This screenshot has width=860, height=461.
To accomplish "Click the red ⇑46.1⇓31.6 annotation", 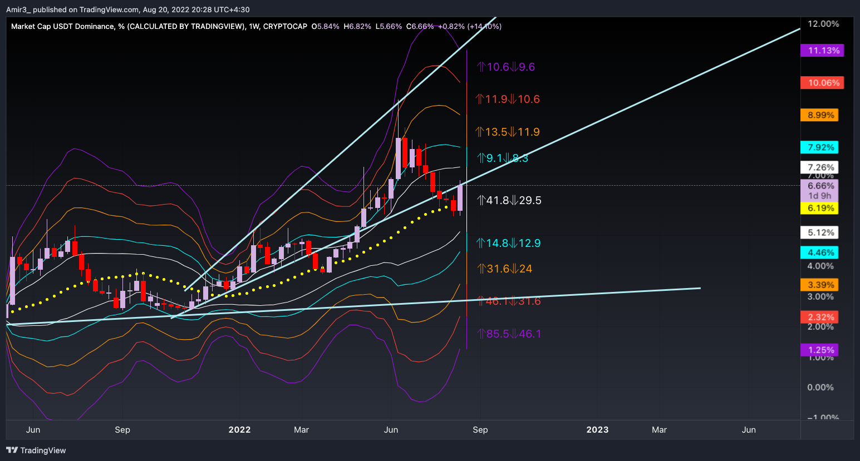I will pyautogui.click(x=508, y=301).
